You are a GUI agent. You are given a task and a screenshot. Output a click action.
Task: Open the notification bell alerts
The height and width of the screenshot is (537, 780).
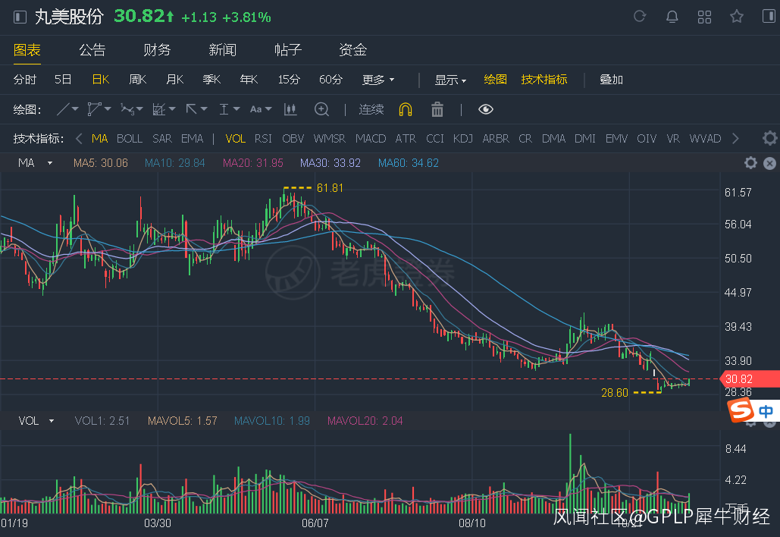click(672, 17)
